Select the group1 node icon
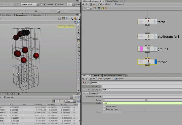Screen dimensions: 182x125 [x=148, y=49]
